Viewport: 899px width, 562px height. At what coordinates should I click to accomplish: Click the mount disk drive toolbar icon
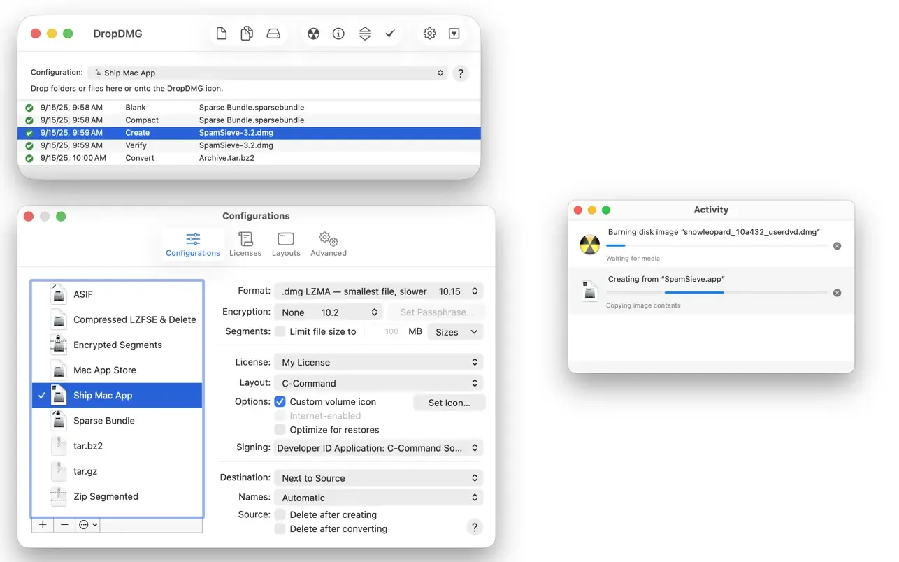tap(273, 34)
